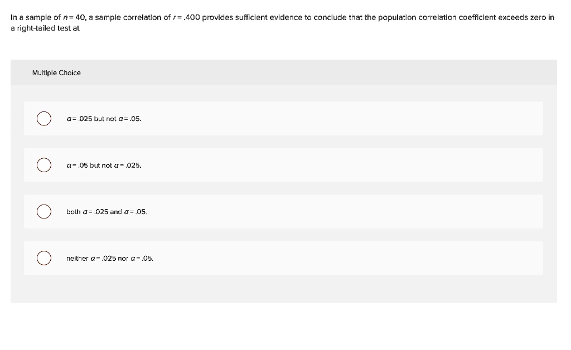Select the radio button for "a = .05 but not a = .025"
571x350 pixels.
[44, 165]
